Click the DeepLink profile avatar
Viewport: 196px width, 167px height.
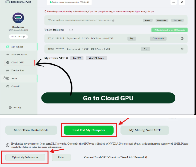18,18
